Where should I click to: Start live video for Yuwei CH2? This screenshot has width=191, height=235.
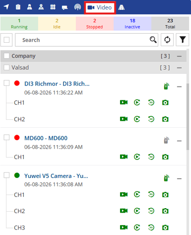(x=124, y=211)
